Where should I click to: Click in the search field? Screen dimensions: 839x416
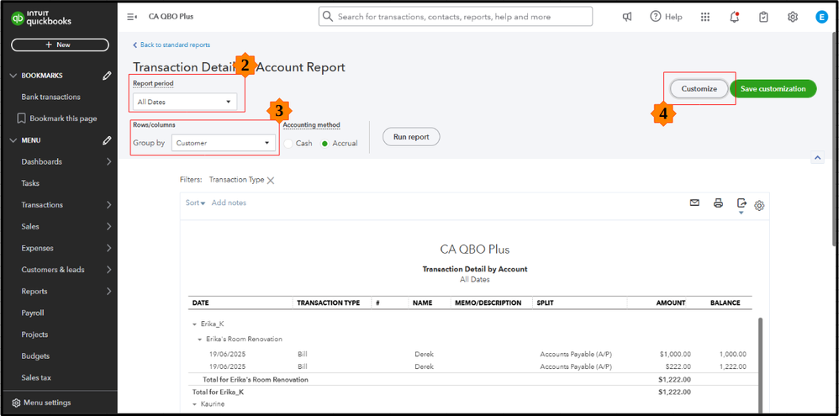pos(456,17)
